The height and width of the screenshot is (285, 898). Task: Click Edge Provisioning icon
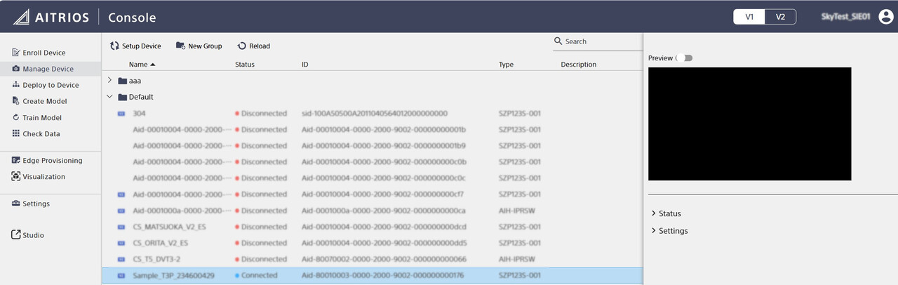pyautogui.click(x=16, y=160)
